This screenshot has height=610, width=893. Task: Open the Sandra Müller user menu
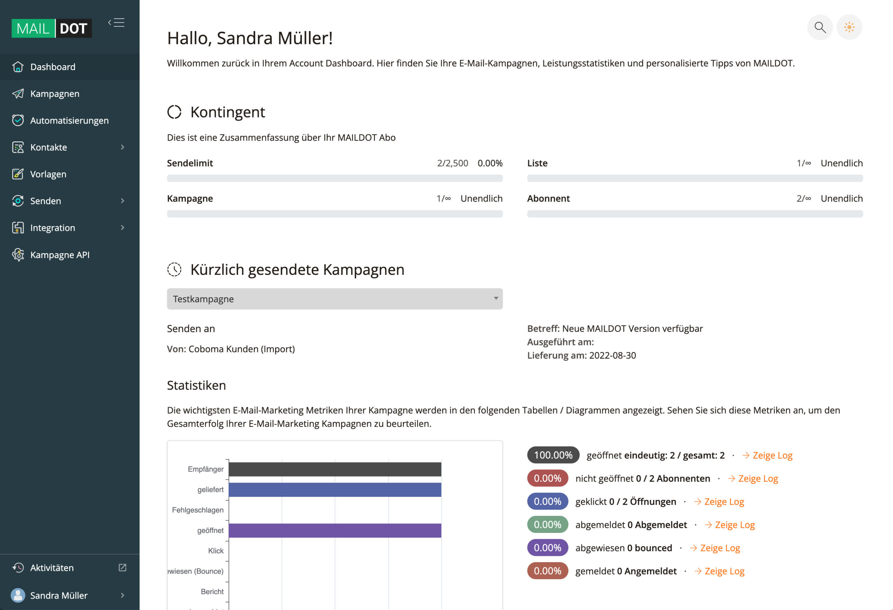122,595
